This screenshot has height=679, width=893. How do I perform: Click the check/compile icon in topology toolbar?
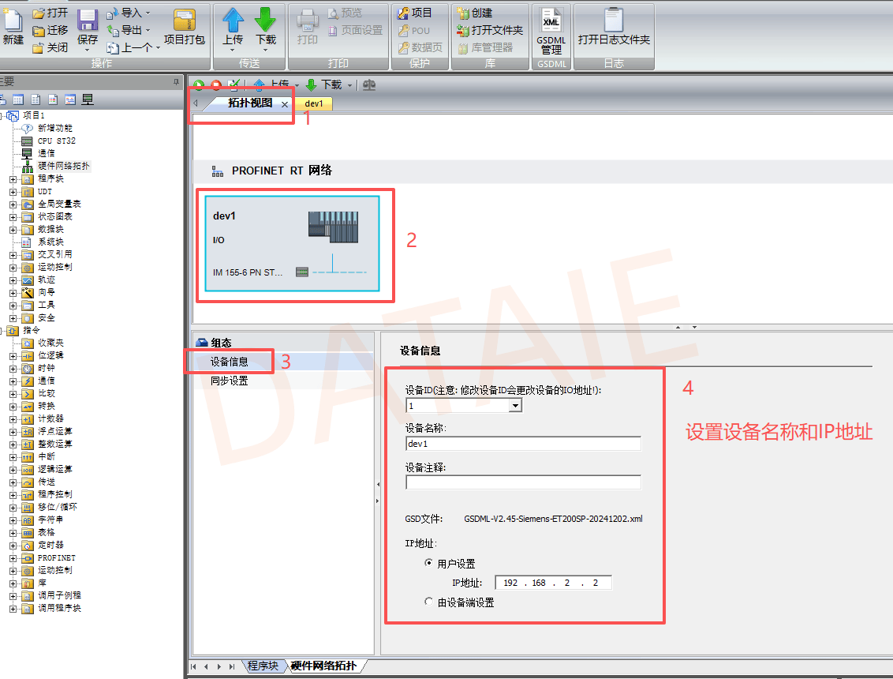click(234, 85)
